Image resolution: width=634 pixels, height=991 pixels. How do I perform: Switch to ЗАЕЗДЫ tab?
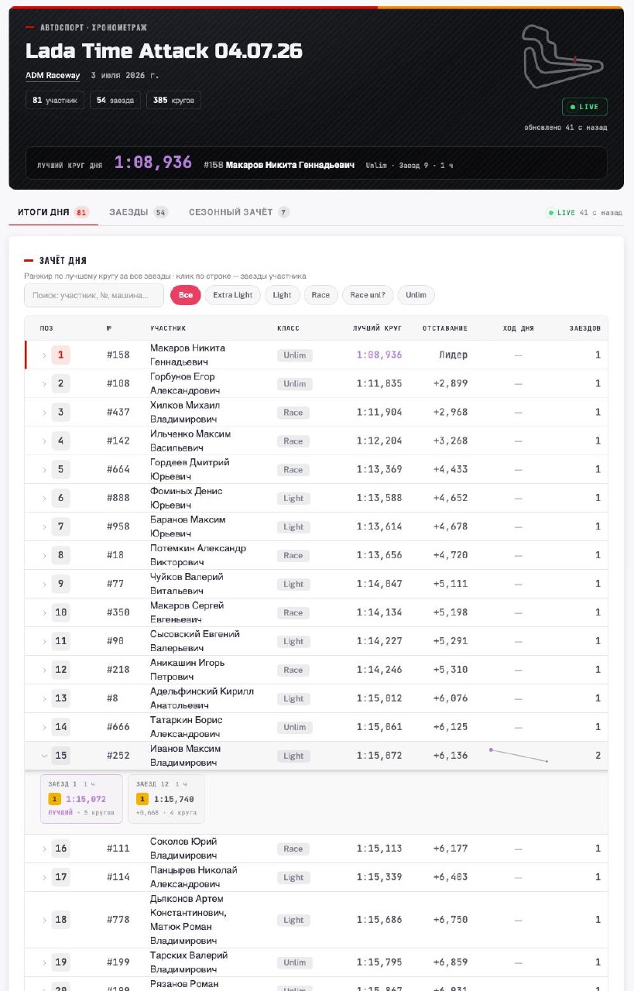coord(139,212)
